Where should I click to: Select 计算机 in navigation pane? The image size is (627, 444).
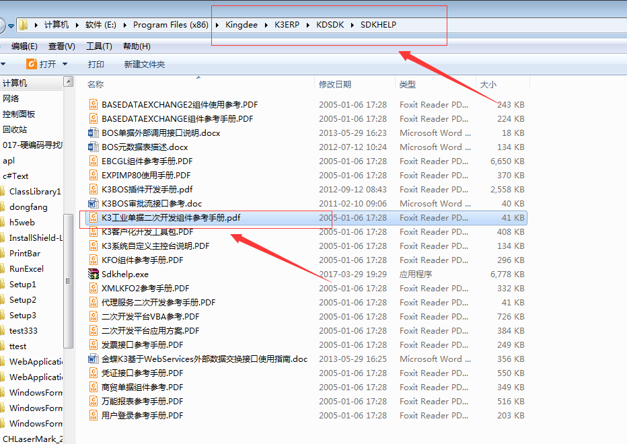click(15, 83)
